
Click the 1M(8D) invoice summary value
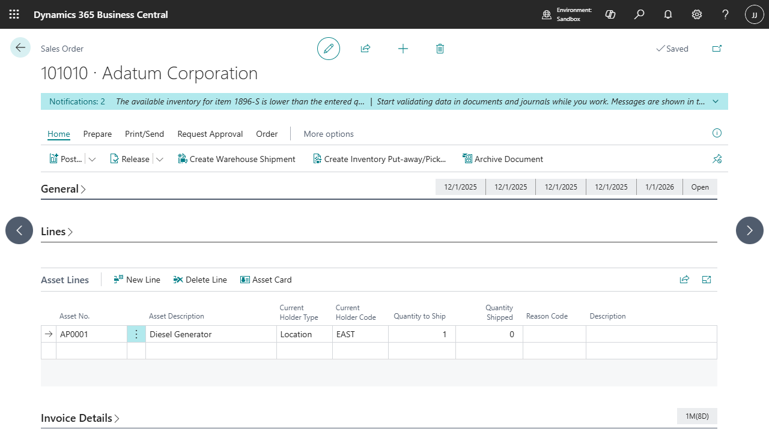click(x=697, y=416)
